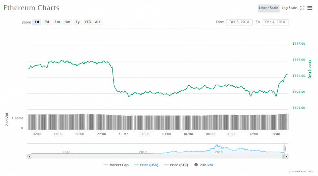Toggle the 24h Vol legend series
The image size is (318, 176).
click(x=204, y=165)
